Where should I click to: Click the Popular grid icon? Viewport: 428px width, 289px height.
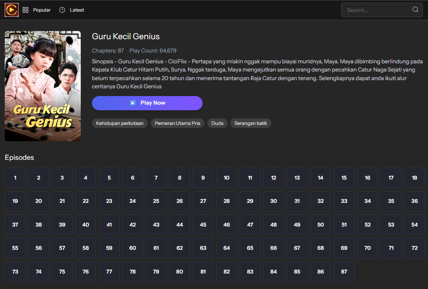point(25,10)
